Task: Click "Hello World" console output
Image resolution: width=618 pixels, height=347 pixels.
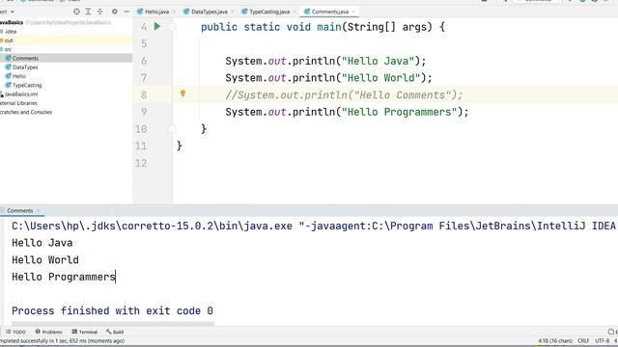Action: (x=45, y=259)
